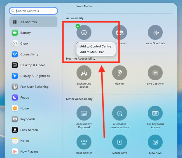Pick the Live Captions control
This screenshot has width=182, height=158.
click(x=155, y=73)
